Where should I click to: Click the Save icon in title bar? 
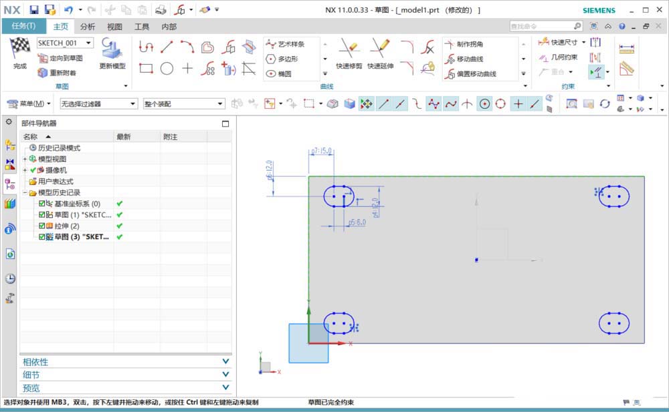33,9
